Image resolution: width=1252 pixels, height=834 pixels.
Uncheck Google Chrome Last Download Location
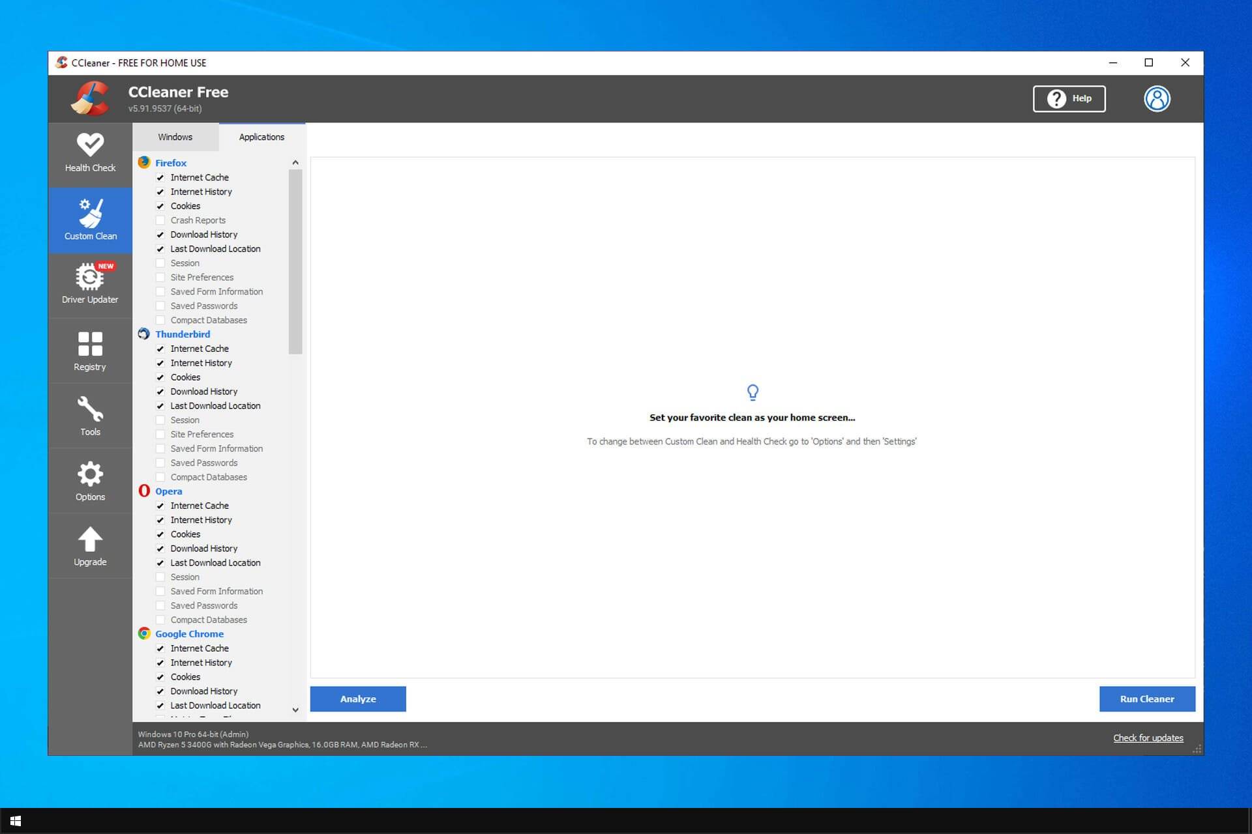pyautogui.click(x=160, y=706)
